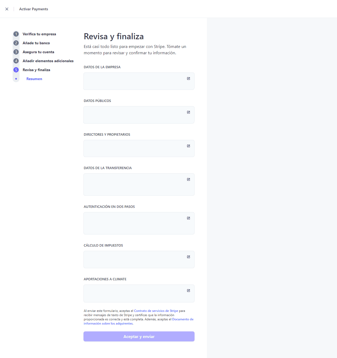Select the Revisa y finaliza step
337x358 pixels.
36,70
